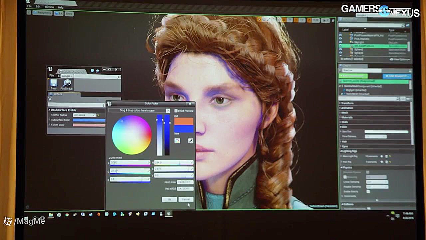The image size is (426, 240).
Task: Click inside the color wheel
Action: (x=132, y=135)
